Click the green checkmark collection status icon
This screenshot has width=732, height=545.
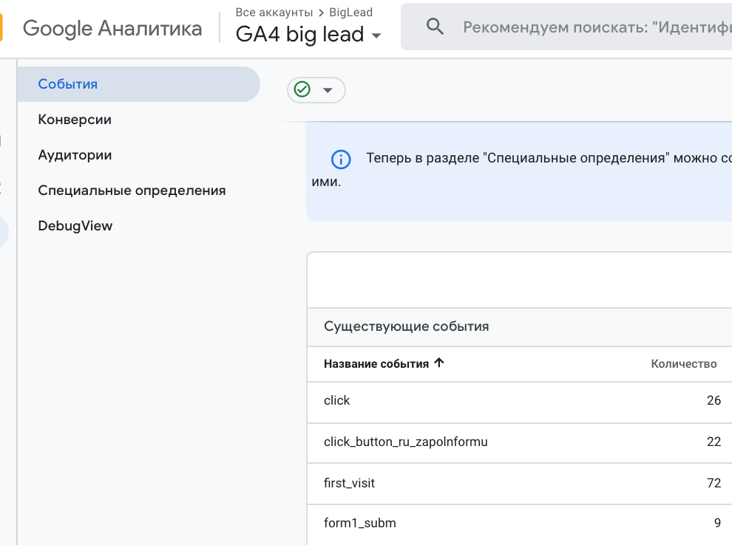[x=303, y=89]
